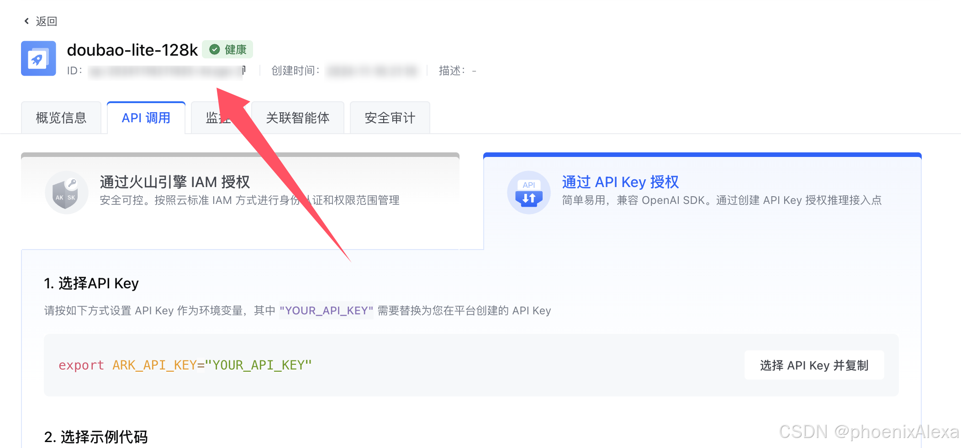This screenshot has height=448, width=961.
Task: Click the 描述 field label
Action: click(452, 71)
